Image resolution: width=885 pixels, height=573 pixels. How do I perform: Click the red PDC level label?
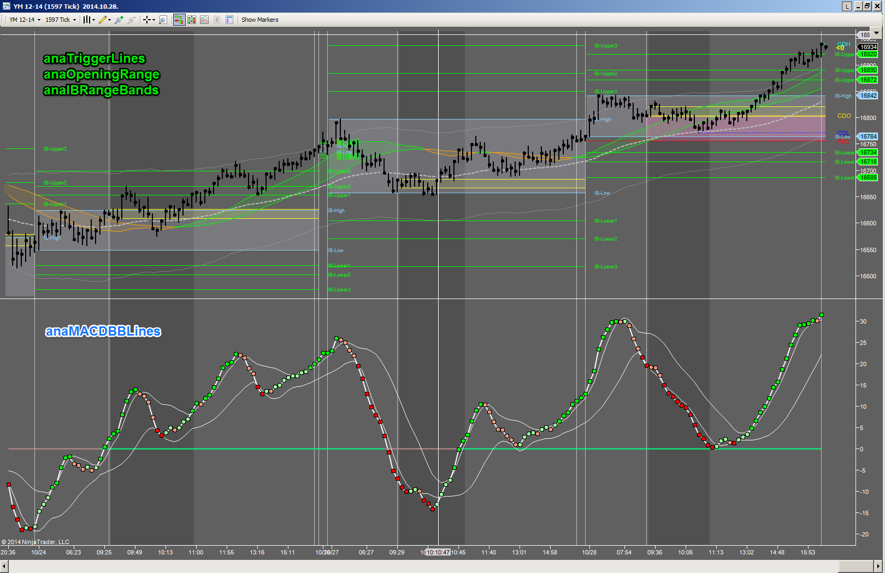[x=844, y=142]
